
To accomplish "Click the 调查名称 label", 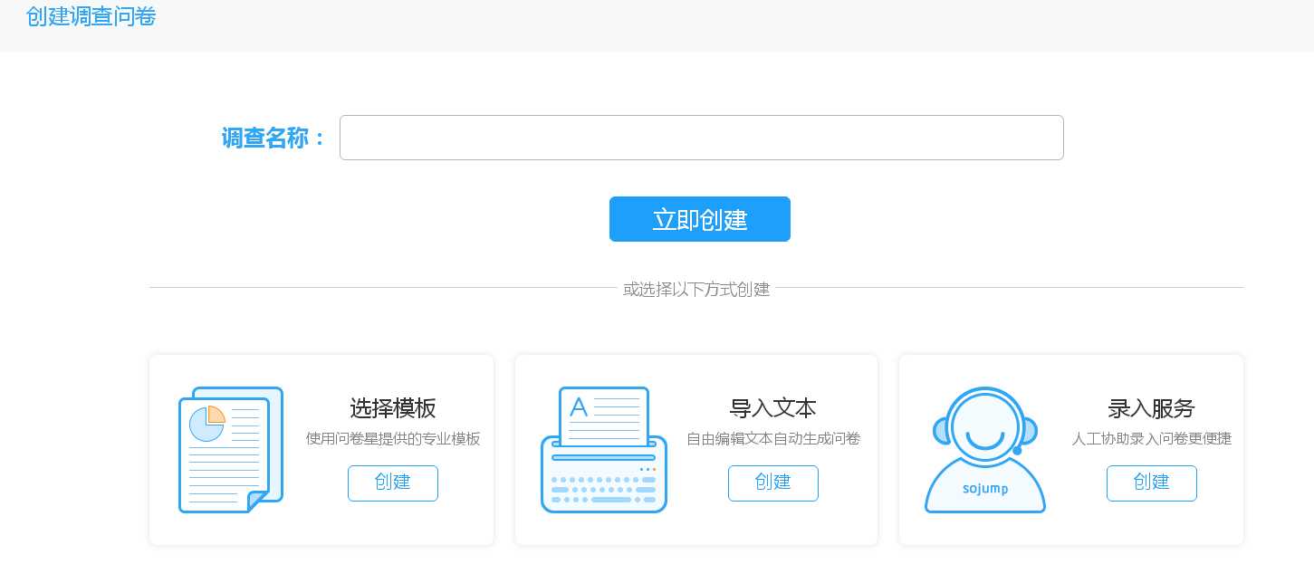I will pyautogui.click(x=273, y=139).
